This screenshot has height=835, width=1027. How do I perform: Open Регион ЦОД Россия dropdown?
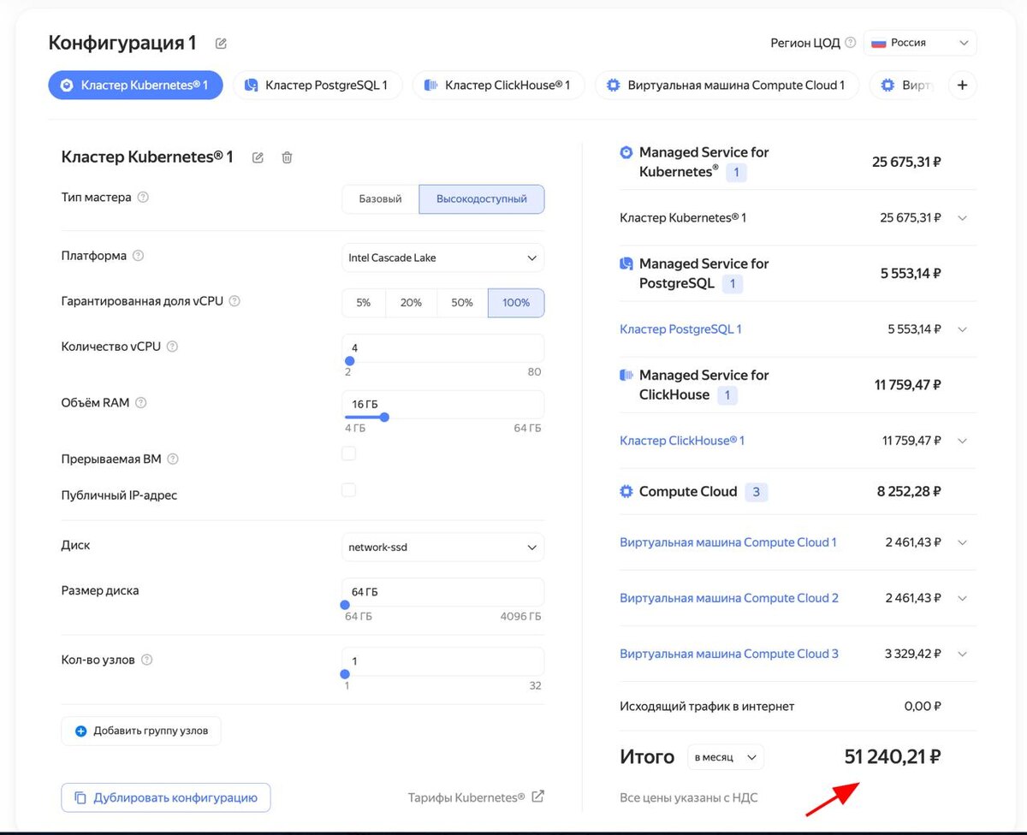[x=920, y=43]
